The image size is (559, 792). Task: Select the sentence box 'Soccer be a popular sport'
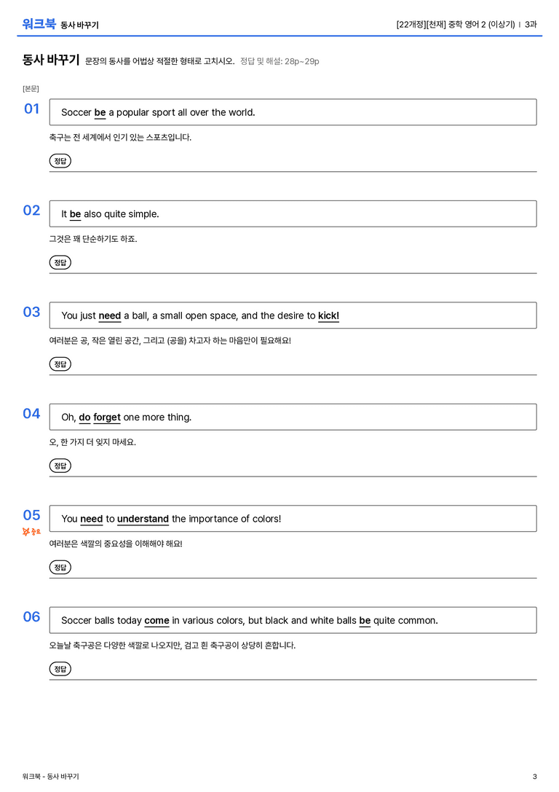pos(293,112)
